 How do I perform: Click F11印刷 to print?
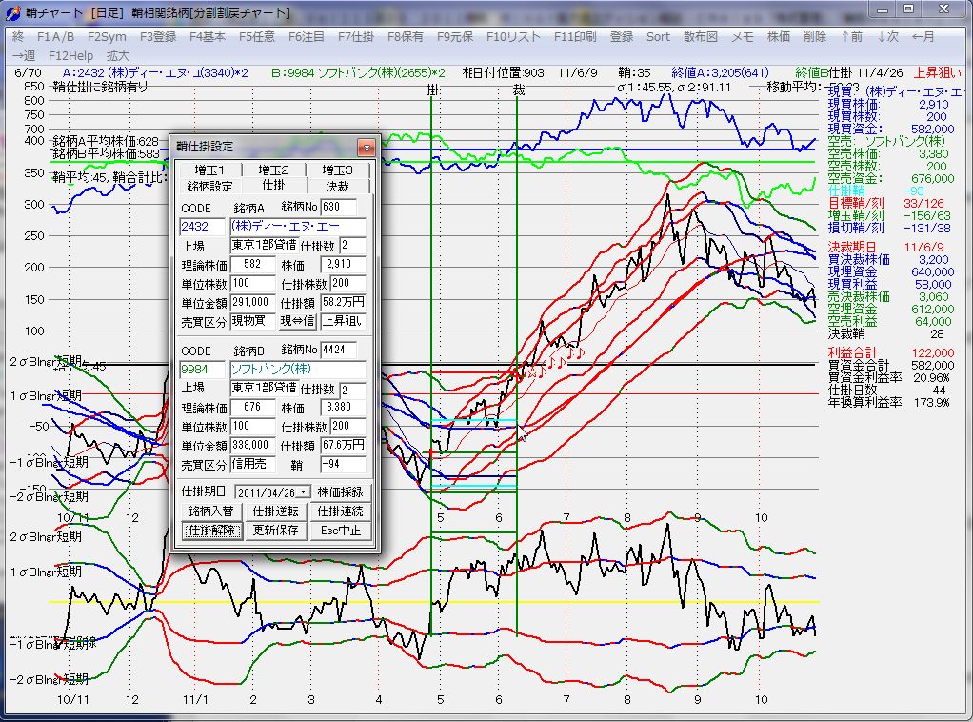tap(575, 36)
